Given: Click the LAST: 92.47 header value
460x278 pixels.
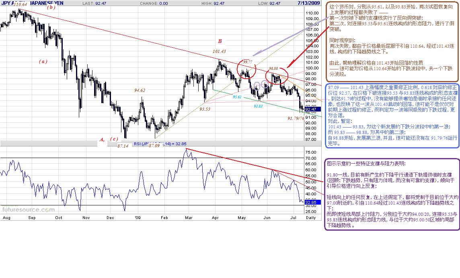Looking at the screenshot, I should pyautogui.click(x=94, y=3).
